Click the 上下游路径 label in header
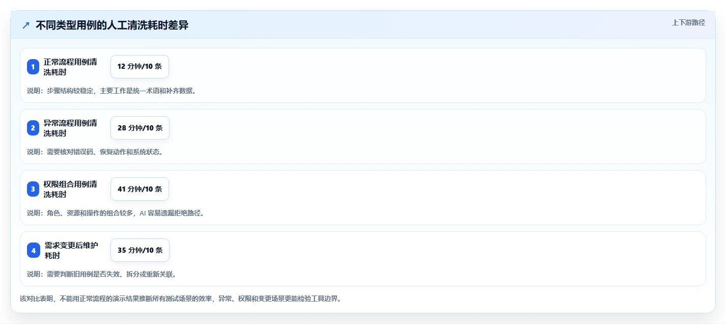 (x=688, y=22)
